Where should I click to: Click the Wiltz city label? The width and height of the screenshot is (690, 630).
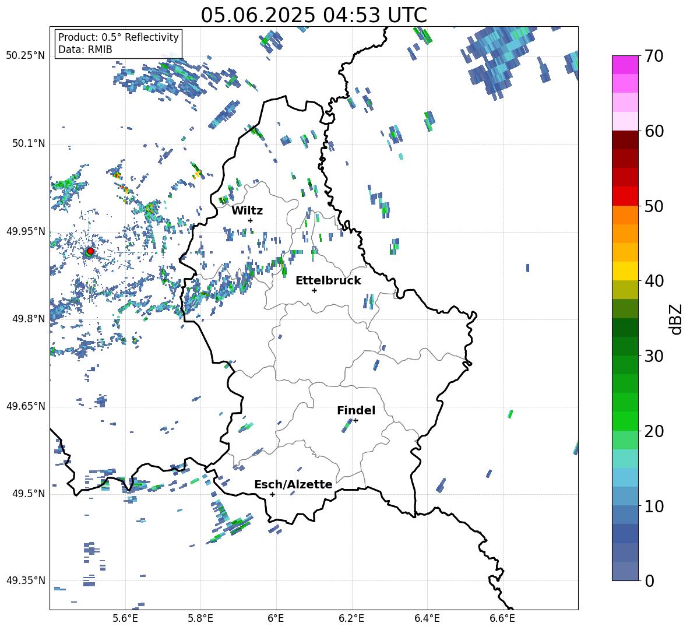pos(247,211)
